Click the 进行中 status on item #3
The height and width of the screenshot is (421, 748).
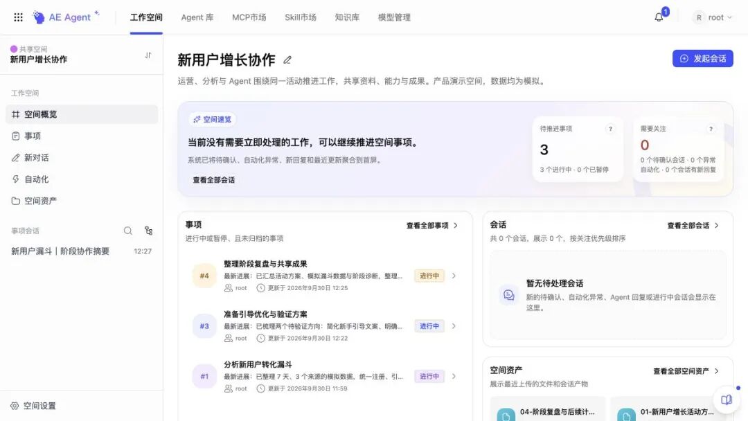429,326
